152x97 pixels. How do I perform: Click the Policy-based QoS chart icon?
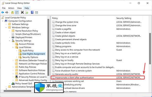click(13, 83)
